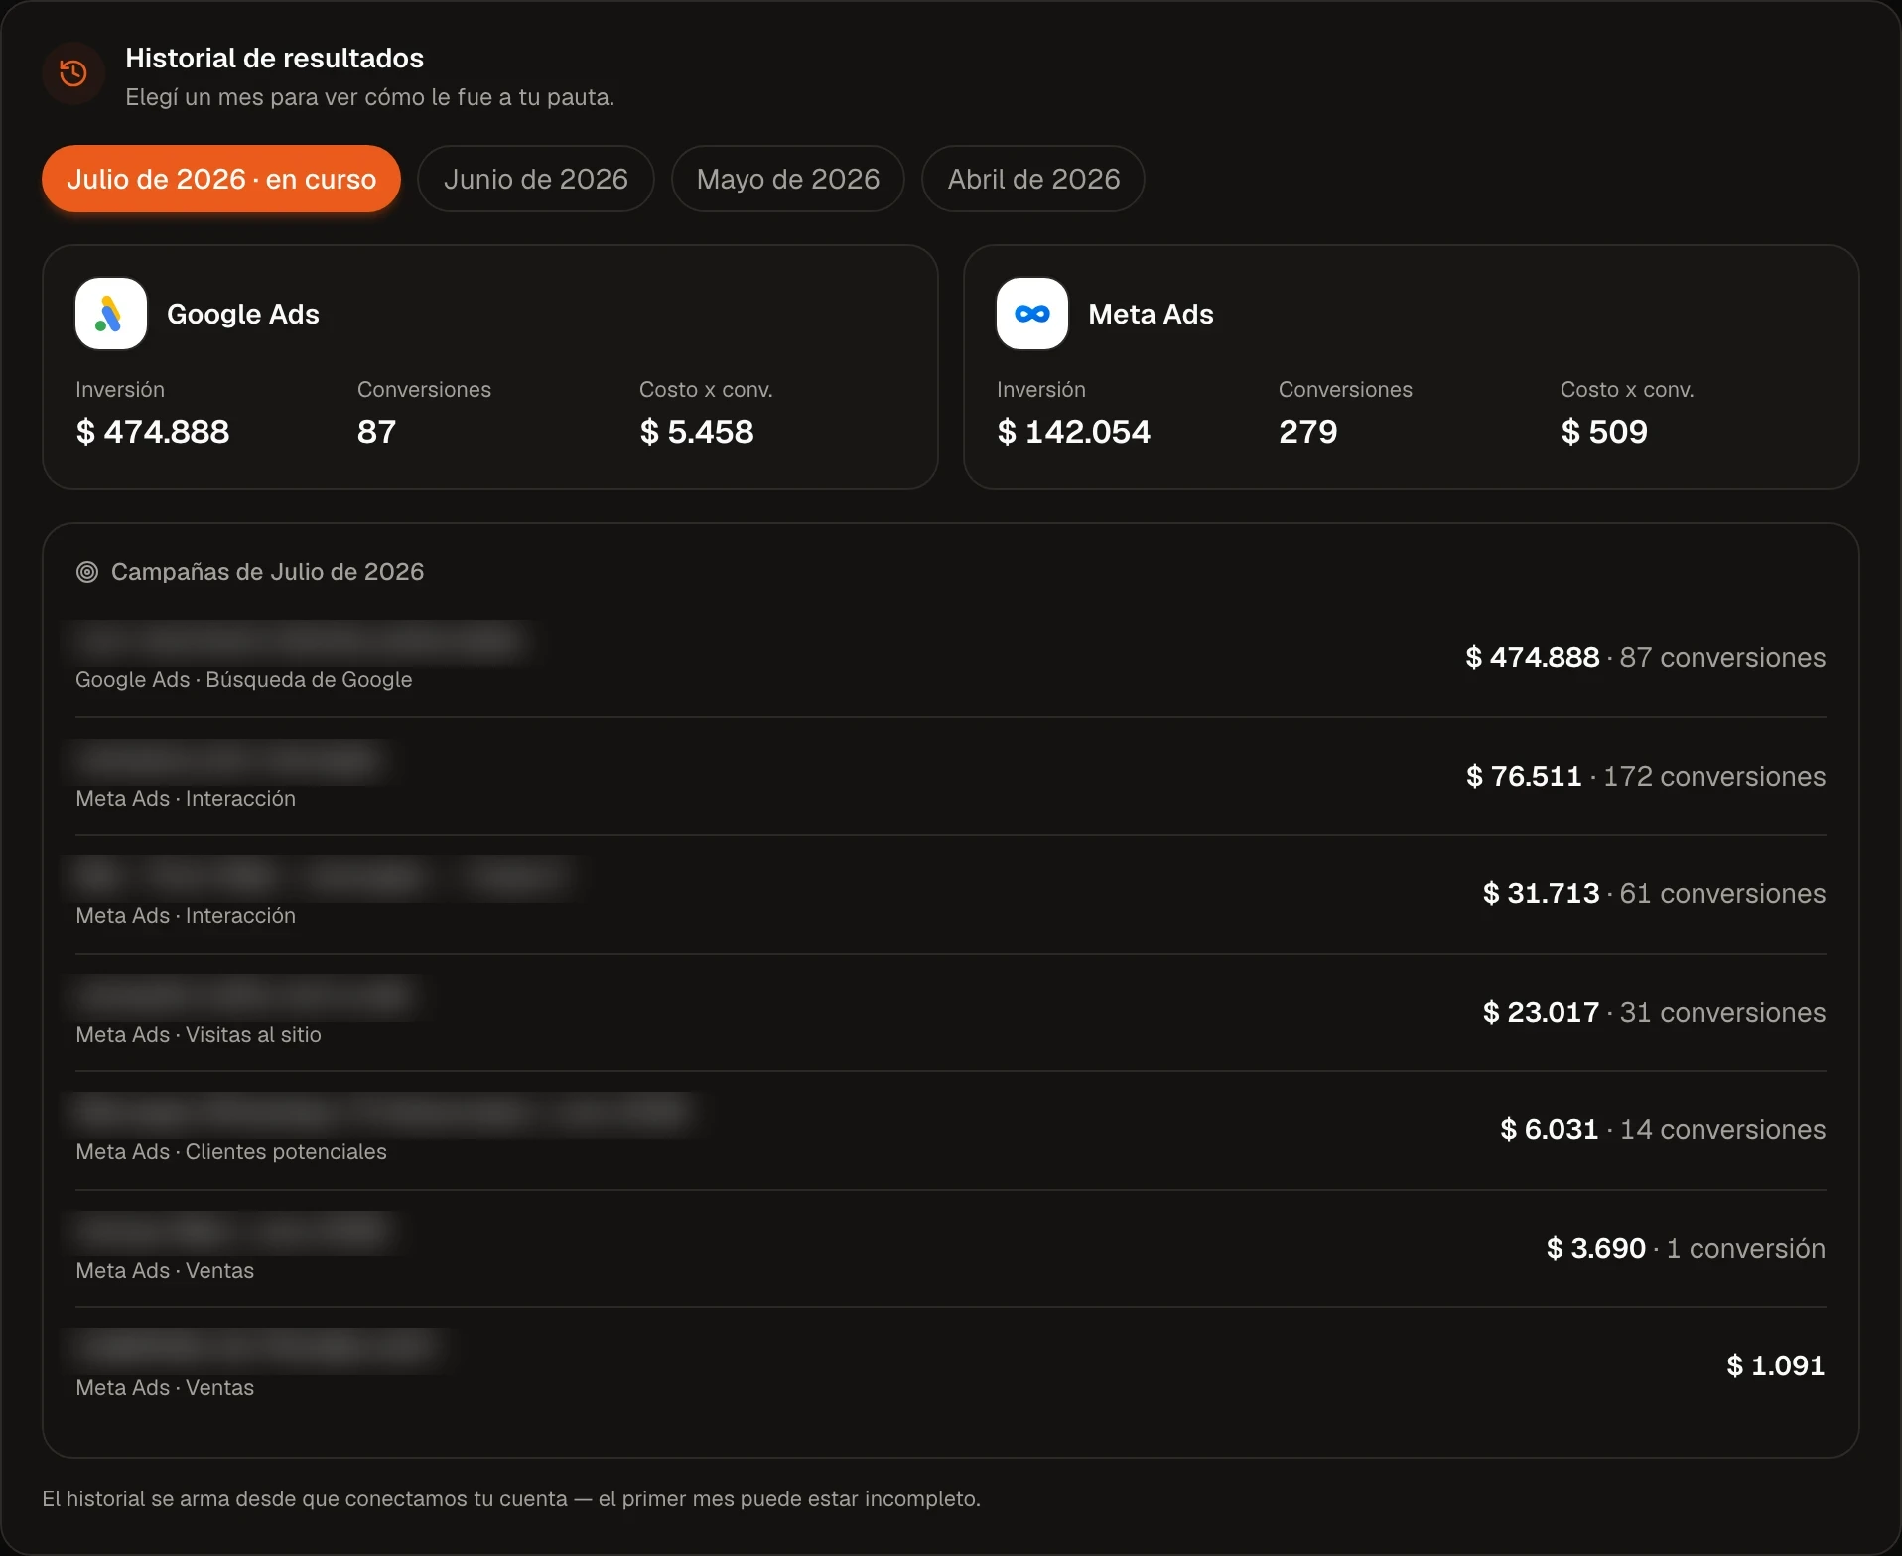Viewport: 1902px width, 1556px height.
Task: Click the '$ 23.017' campaign amount
Action: (x=1542, y=1013)
